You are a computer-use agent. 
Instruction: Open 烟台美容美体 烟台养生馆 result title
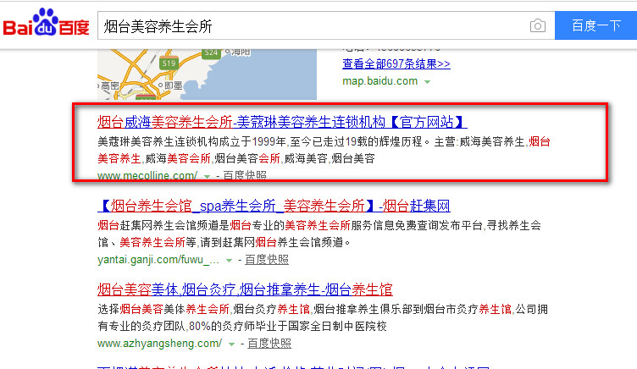[x=245, y=289]
